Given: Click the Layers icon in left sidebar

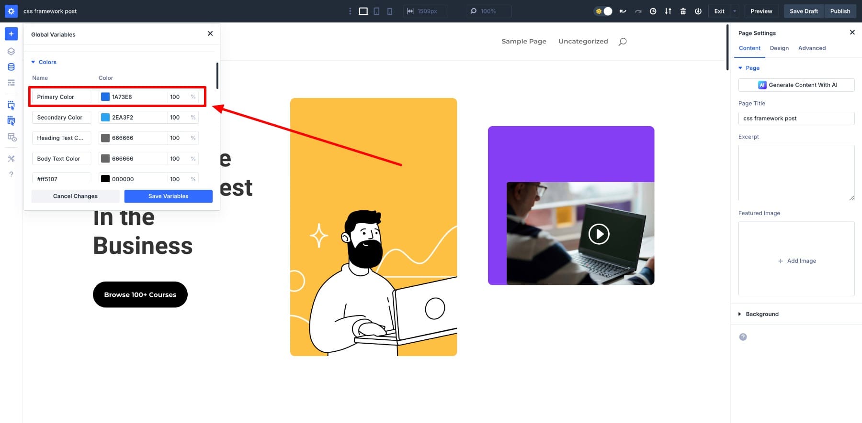Looking at the screenshot, I should (x=11, y=52).
